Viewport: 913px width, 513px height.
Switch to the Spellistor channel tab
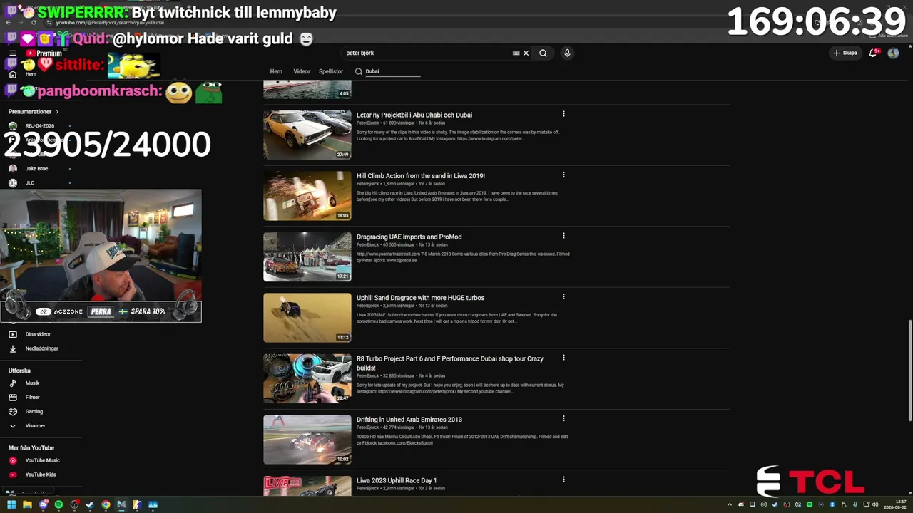[x=331, y=71]
